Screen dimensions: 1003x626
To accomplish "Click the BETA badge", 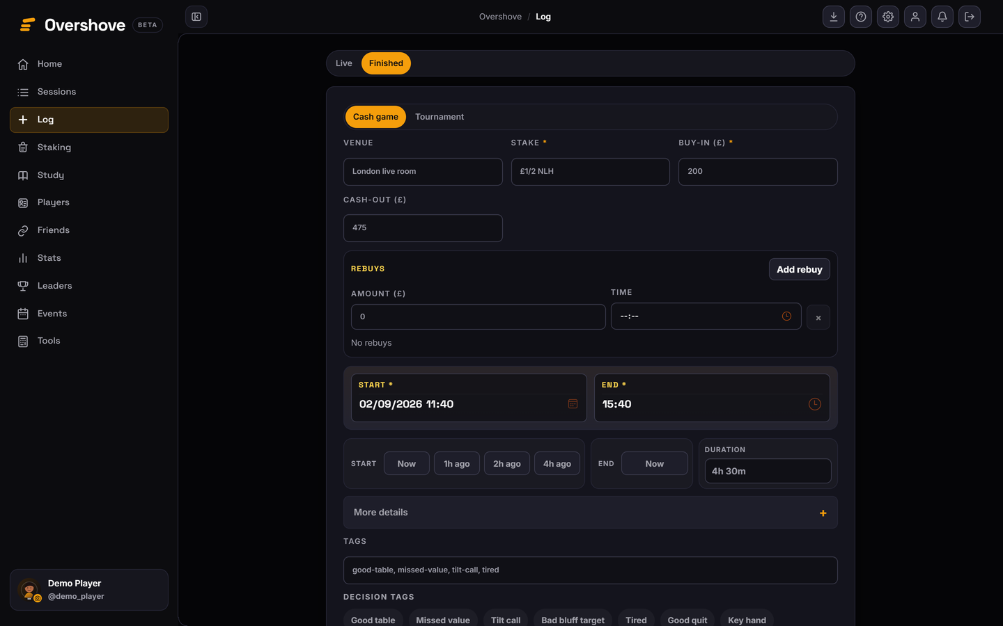I will 148,25.
